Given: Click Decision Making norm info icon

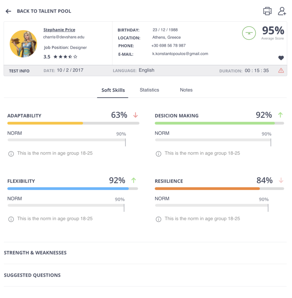Looking at the screenshot, I should click(x=158, y=154).
